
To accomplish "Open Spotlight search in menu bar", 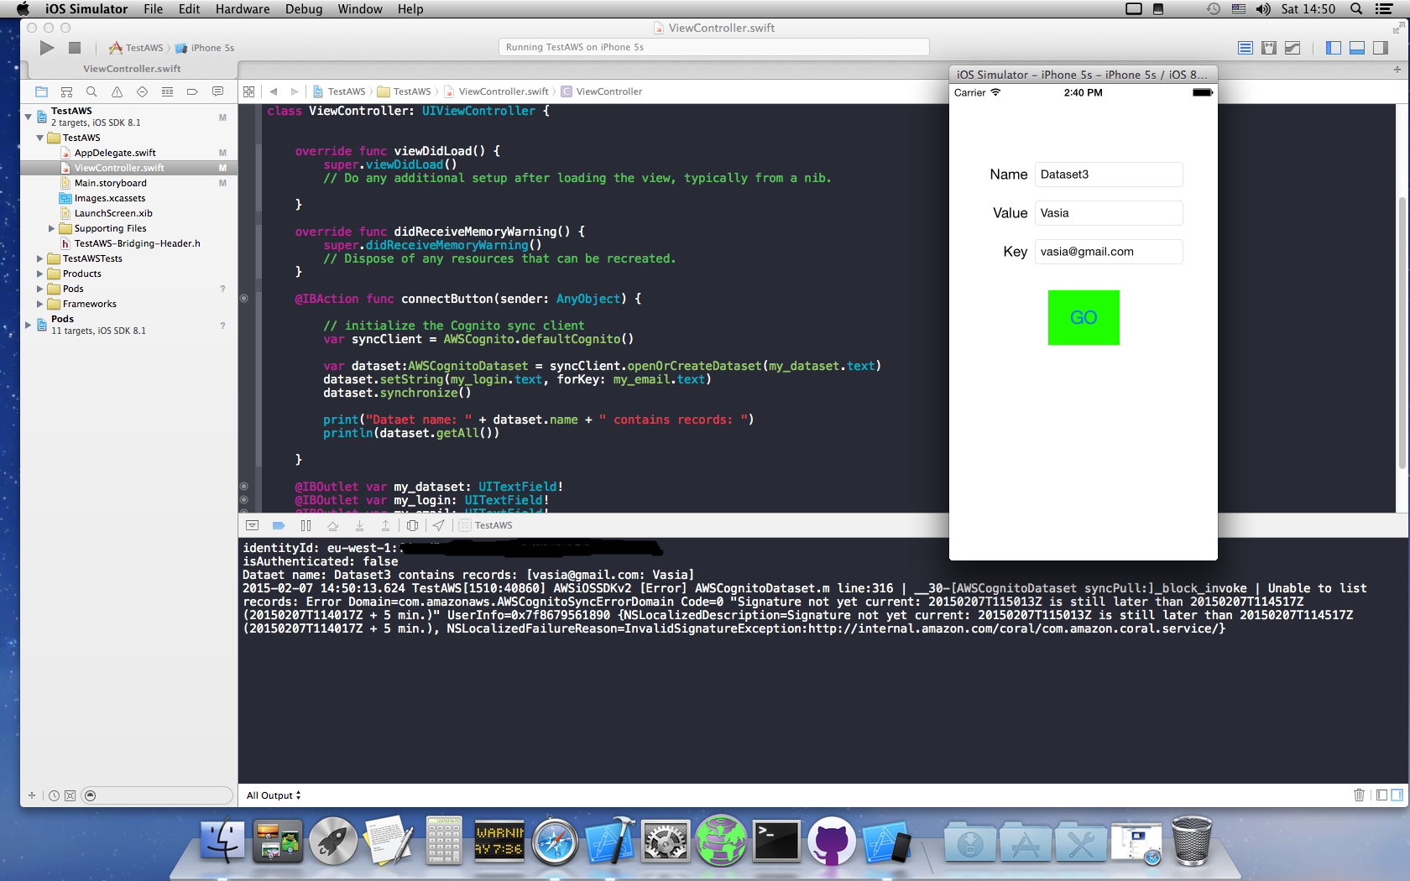I will 1356,9.
